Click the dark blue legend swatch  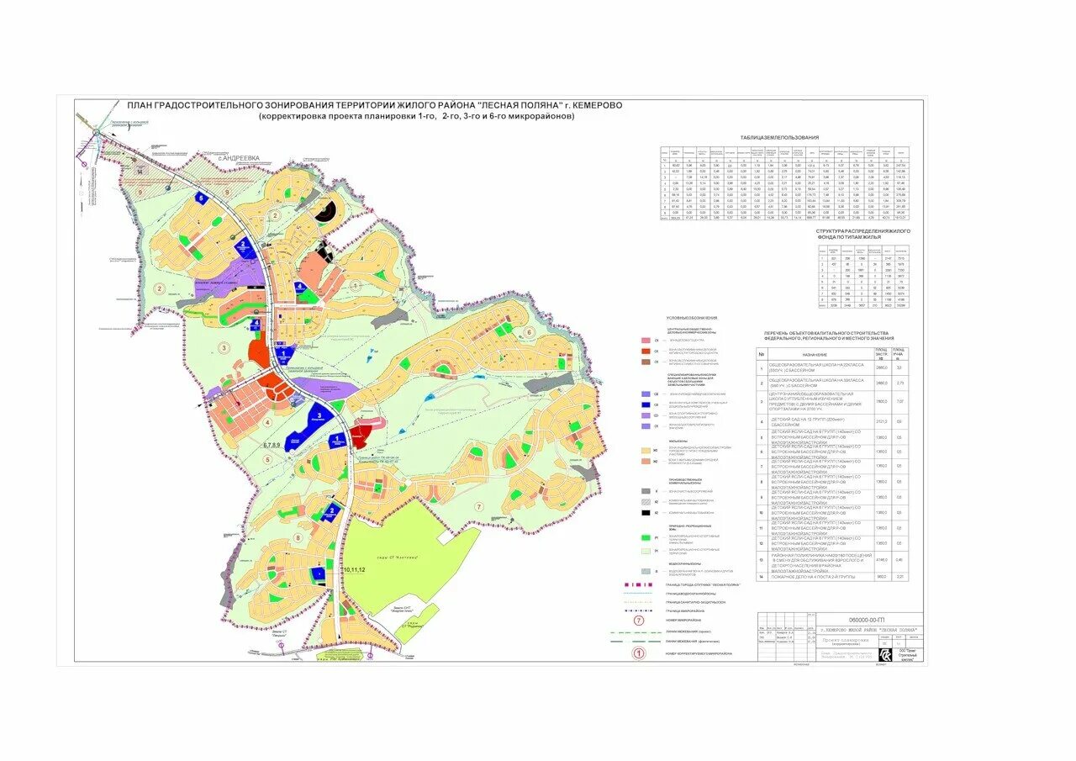click(x=646, y=404)
